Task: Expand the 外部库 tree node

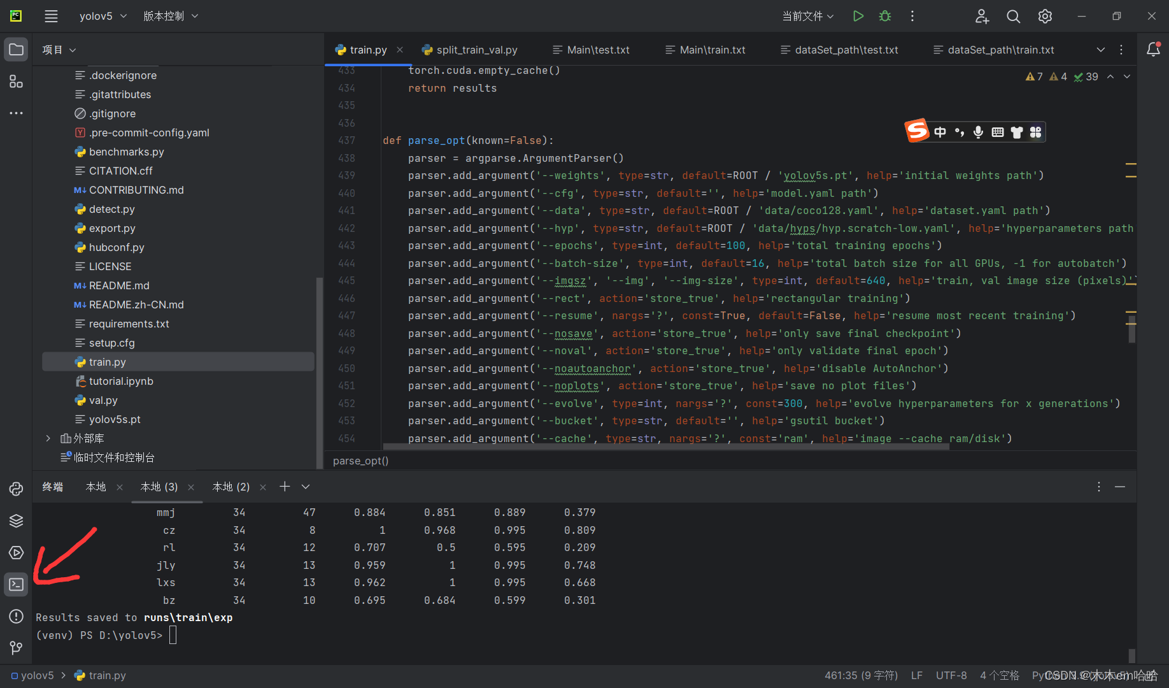Action: pyautogui.click(x=48, y=438)
